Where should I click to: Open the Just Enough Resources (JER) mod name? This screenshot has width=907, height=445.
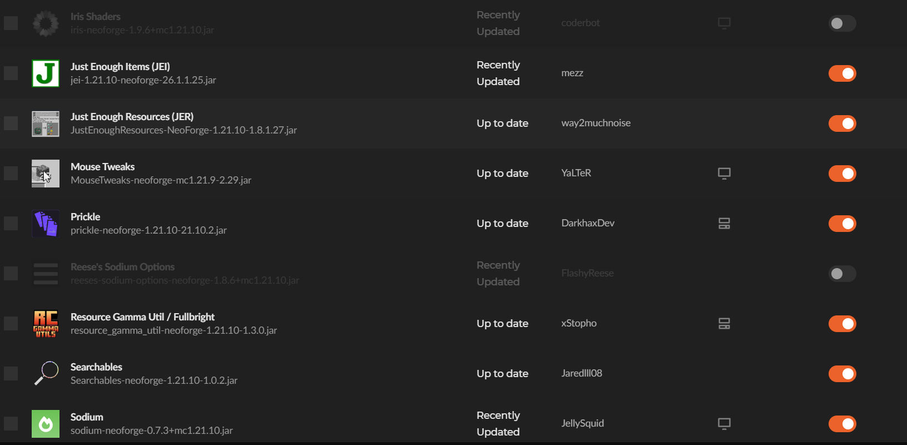tap(132, 117)
